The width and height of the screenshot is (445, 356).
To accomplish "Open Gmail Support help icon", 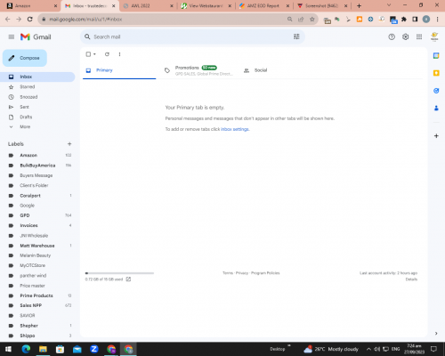I will tap(392, 36).
